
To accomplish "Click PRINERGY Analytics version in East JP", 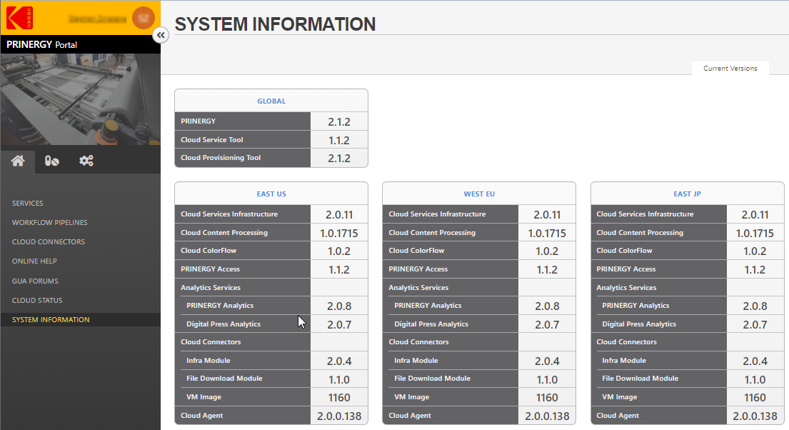I will pyautogui.click(x=755, y=306).
